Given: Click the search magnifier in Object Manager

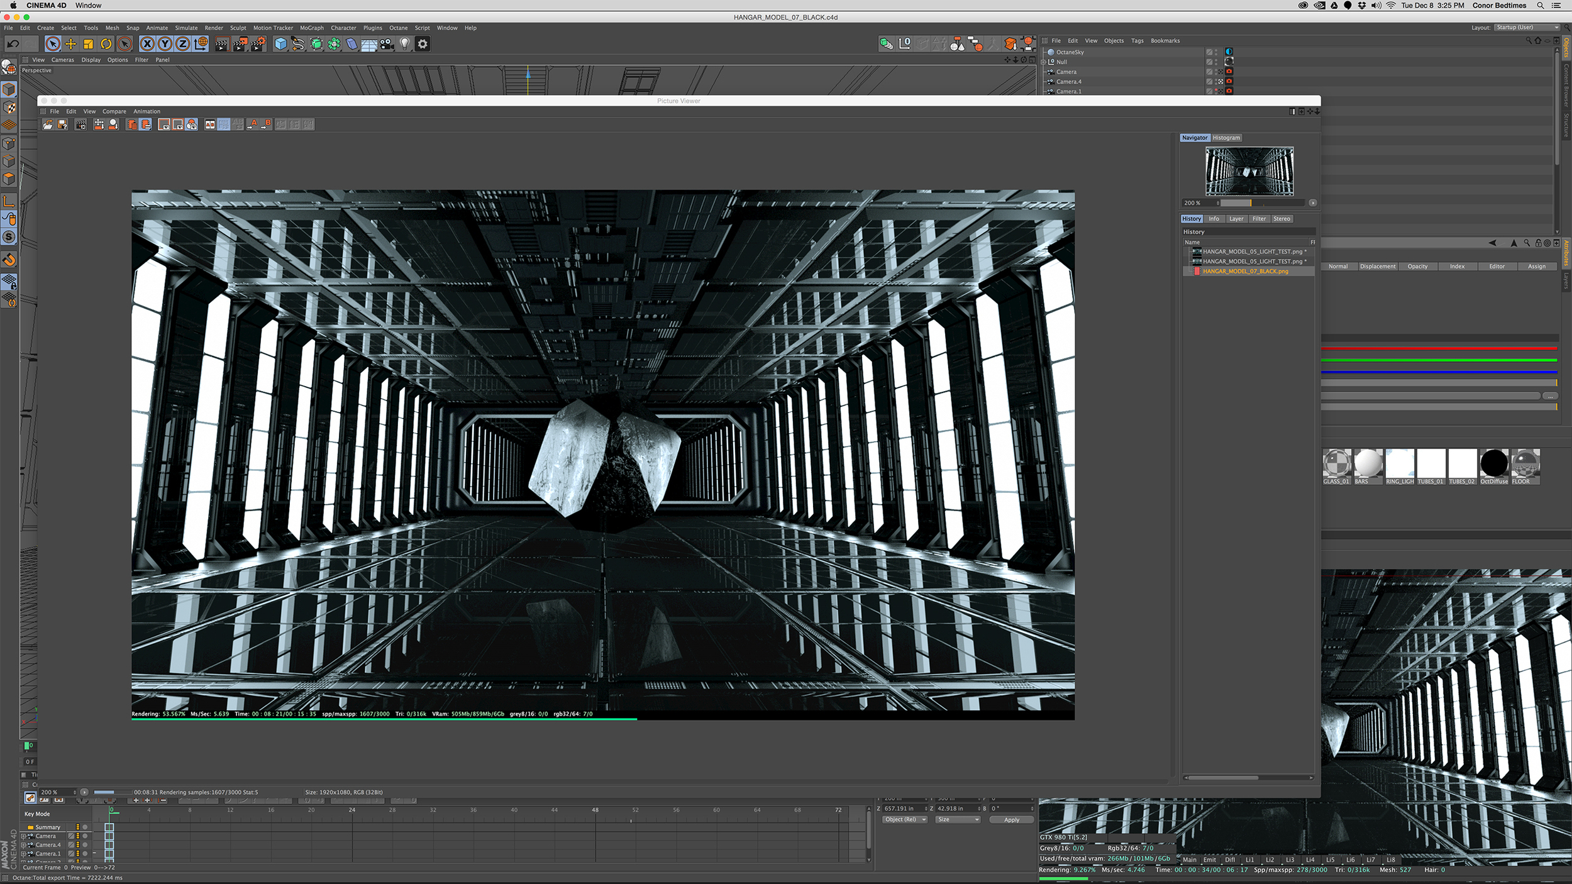Looking at the screenshot, I should (1528, 41).
